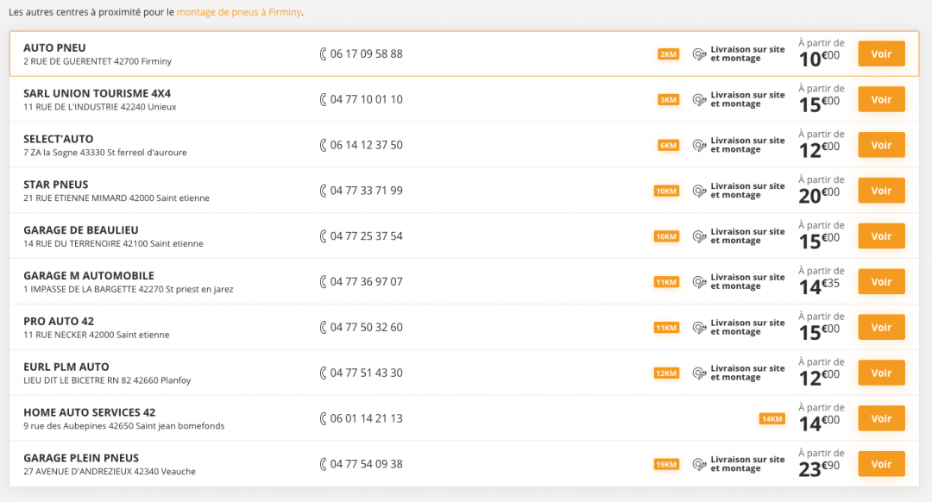Select the EURL PLM AUTO listing title

(66, 367)
